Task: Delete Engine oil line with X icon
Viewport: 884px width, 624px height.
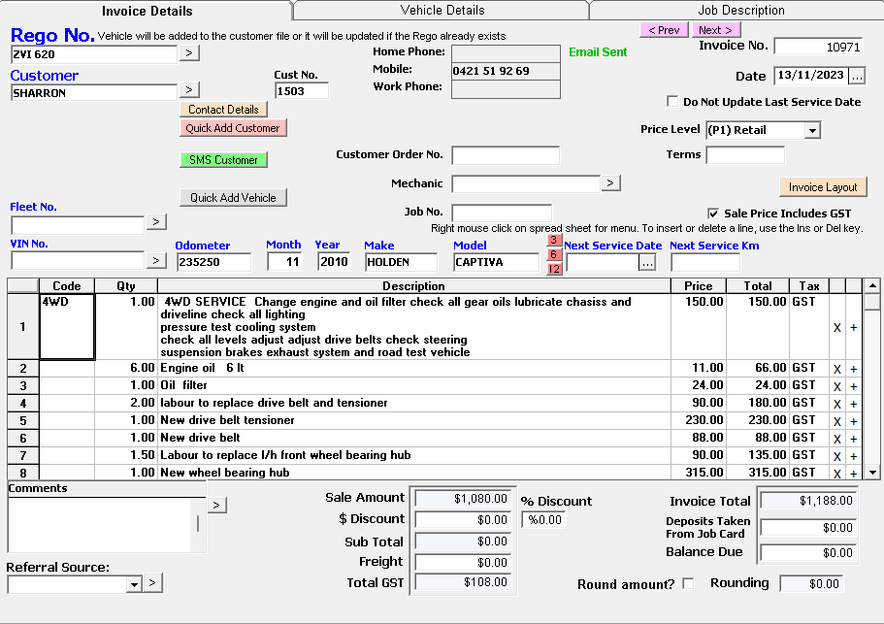Action: tap(836, 369)
